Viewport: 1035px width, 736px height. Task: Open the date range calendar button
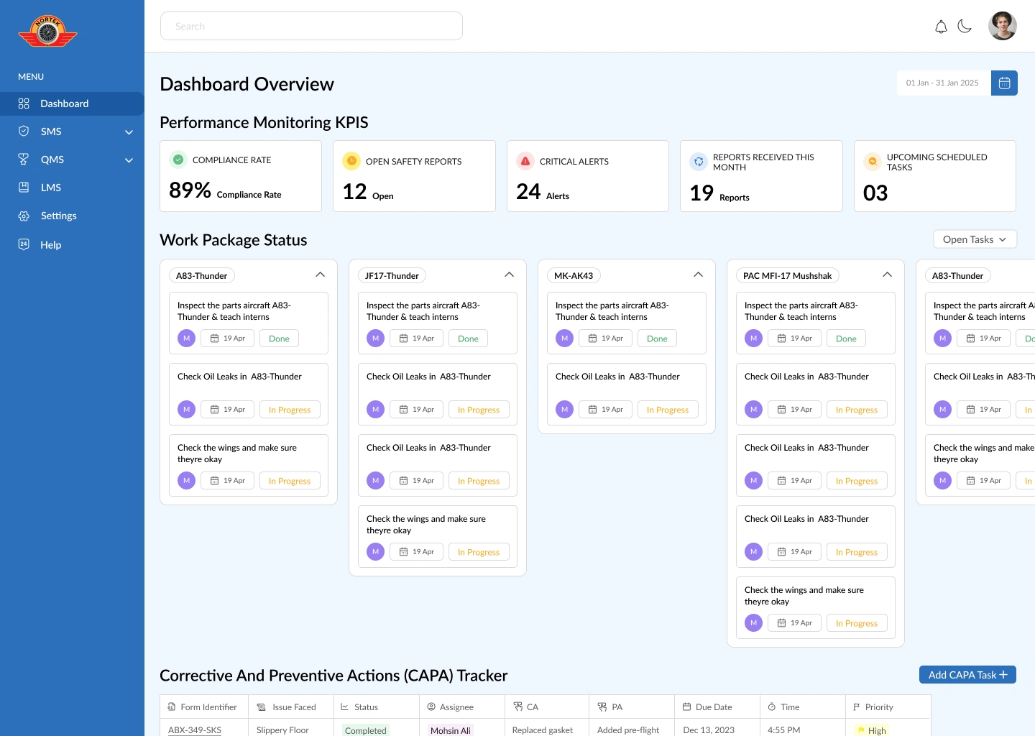tap(1004, 83)
